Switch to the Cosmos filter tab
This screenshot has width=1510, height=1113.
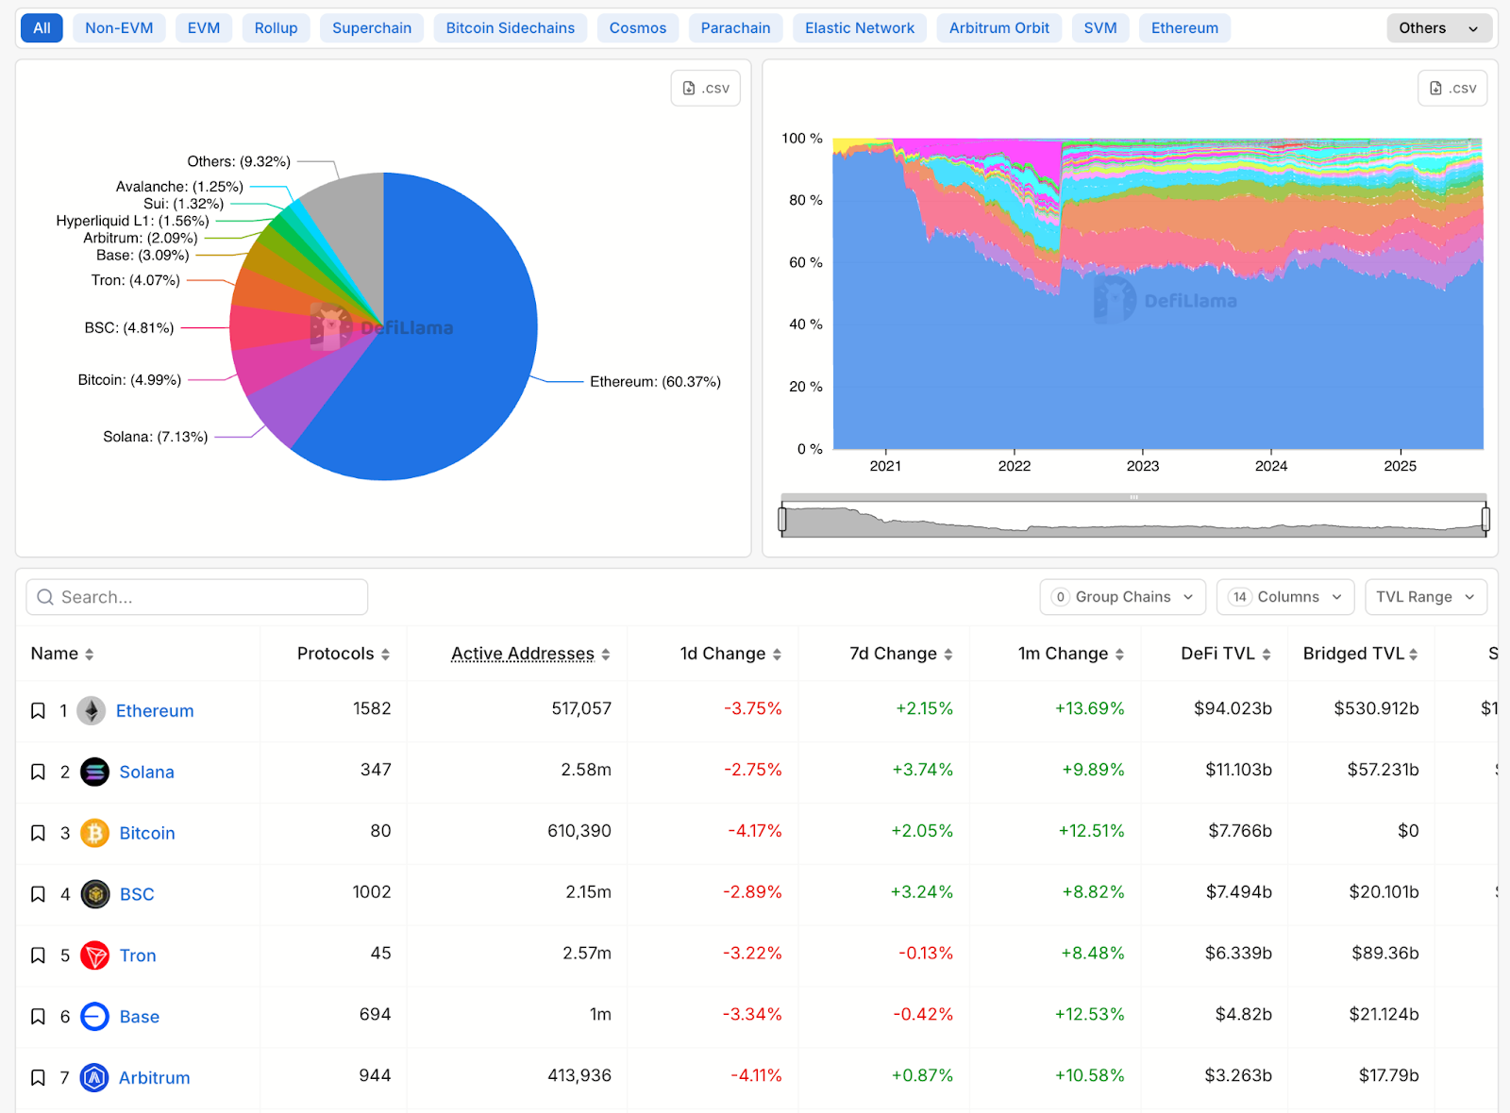click(638, 27)
